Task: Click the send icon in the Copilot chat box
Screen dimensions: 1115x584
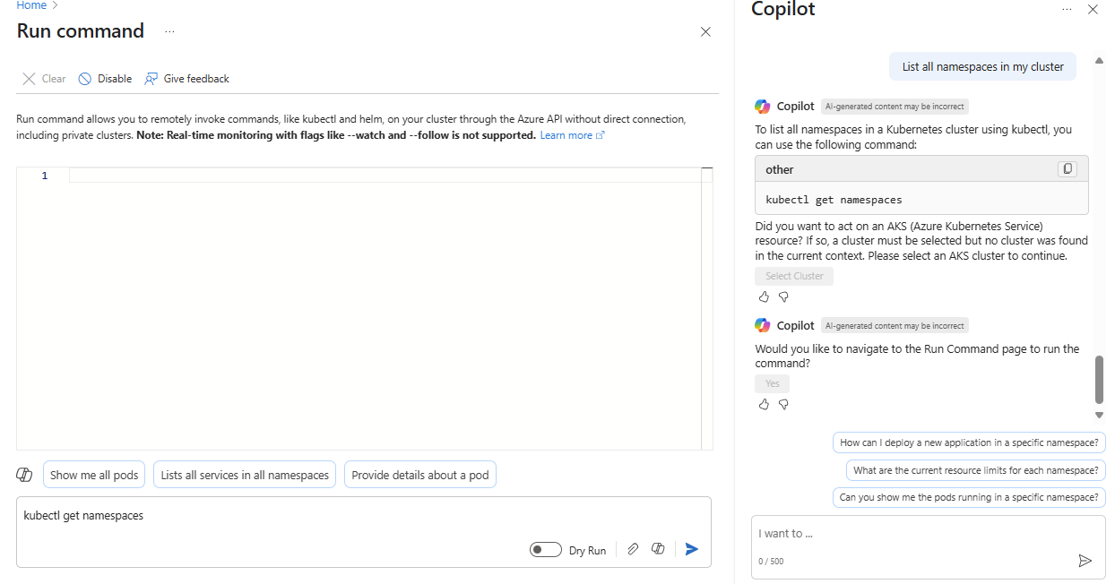Action: coord(1085,560)
